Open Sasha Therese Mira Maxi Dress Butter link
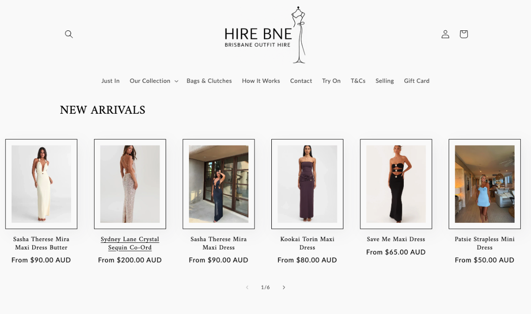This screenshot has height=314, width=531. 41,243
